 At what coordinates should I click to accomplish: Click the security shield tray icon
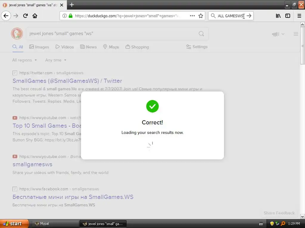click(272, 224)
